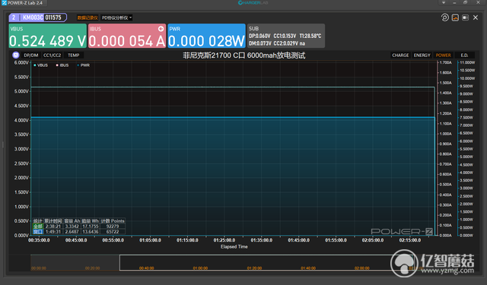
Task: Click the 01:05:00.0 time axis label
Action: coord(151,240)
